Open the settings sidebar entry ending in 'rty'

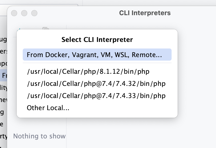[4, 136]
